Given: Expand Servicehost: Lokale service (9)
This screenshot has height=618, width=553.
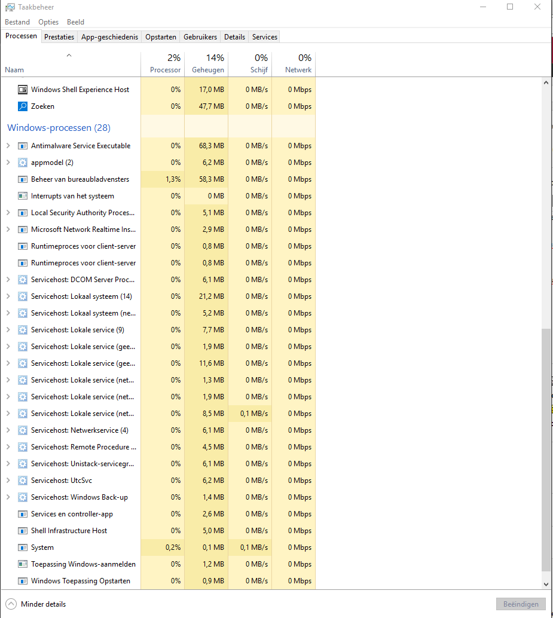Looking at the screenshot, I should [8, 330].
